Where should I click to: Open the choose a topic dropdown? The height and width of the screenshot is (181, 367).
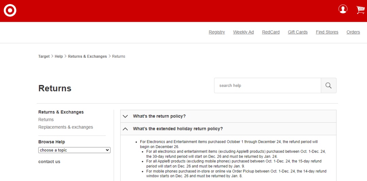pyautogui.click(x=74, y=150)
